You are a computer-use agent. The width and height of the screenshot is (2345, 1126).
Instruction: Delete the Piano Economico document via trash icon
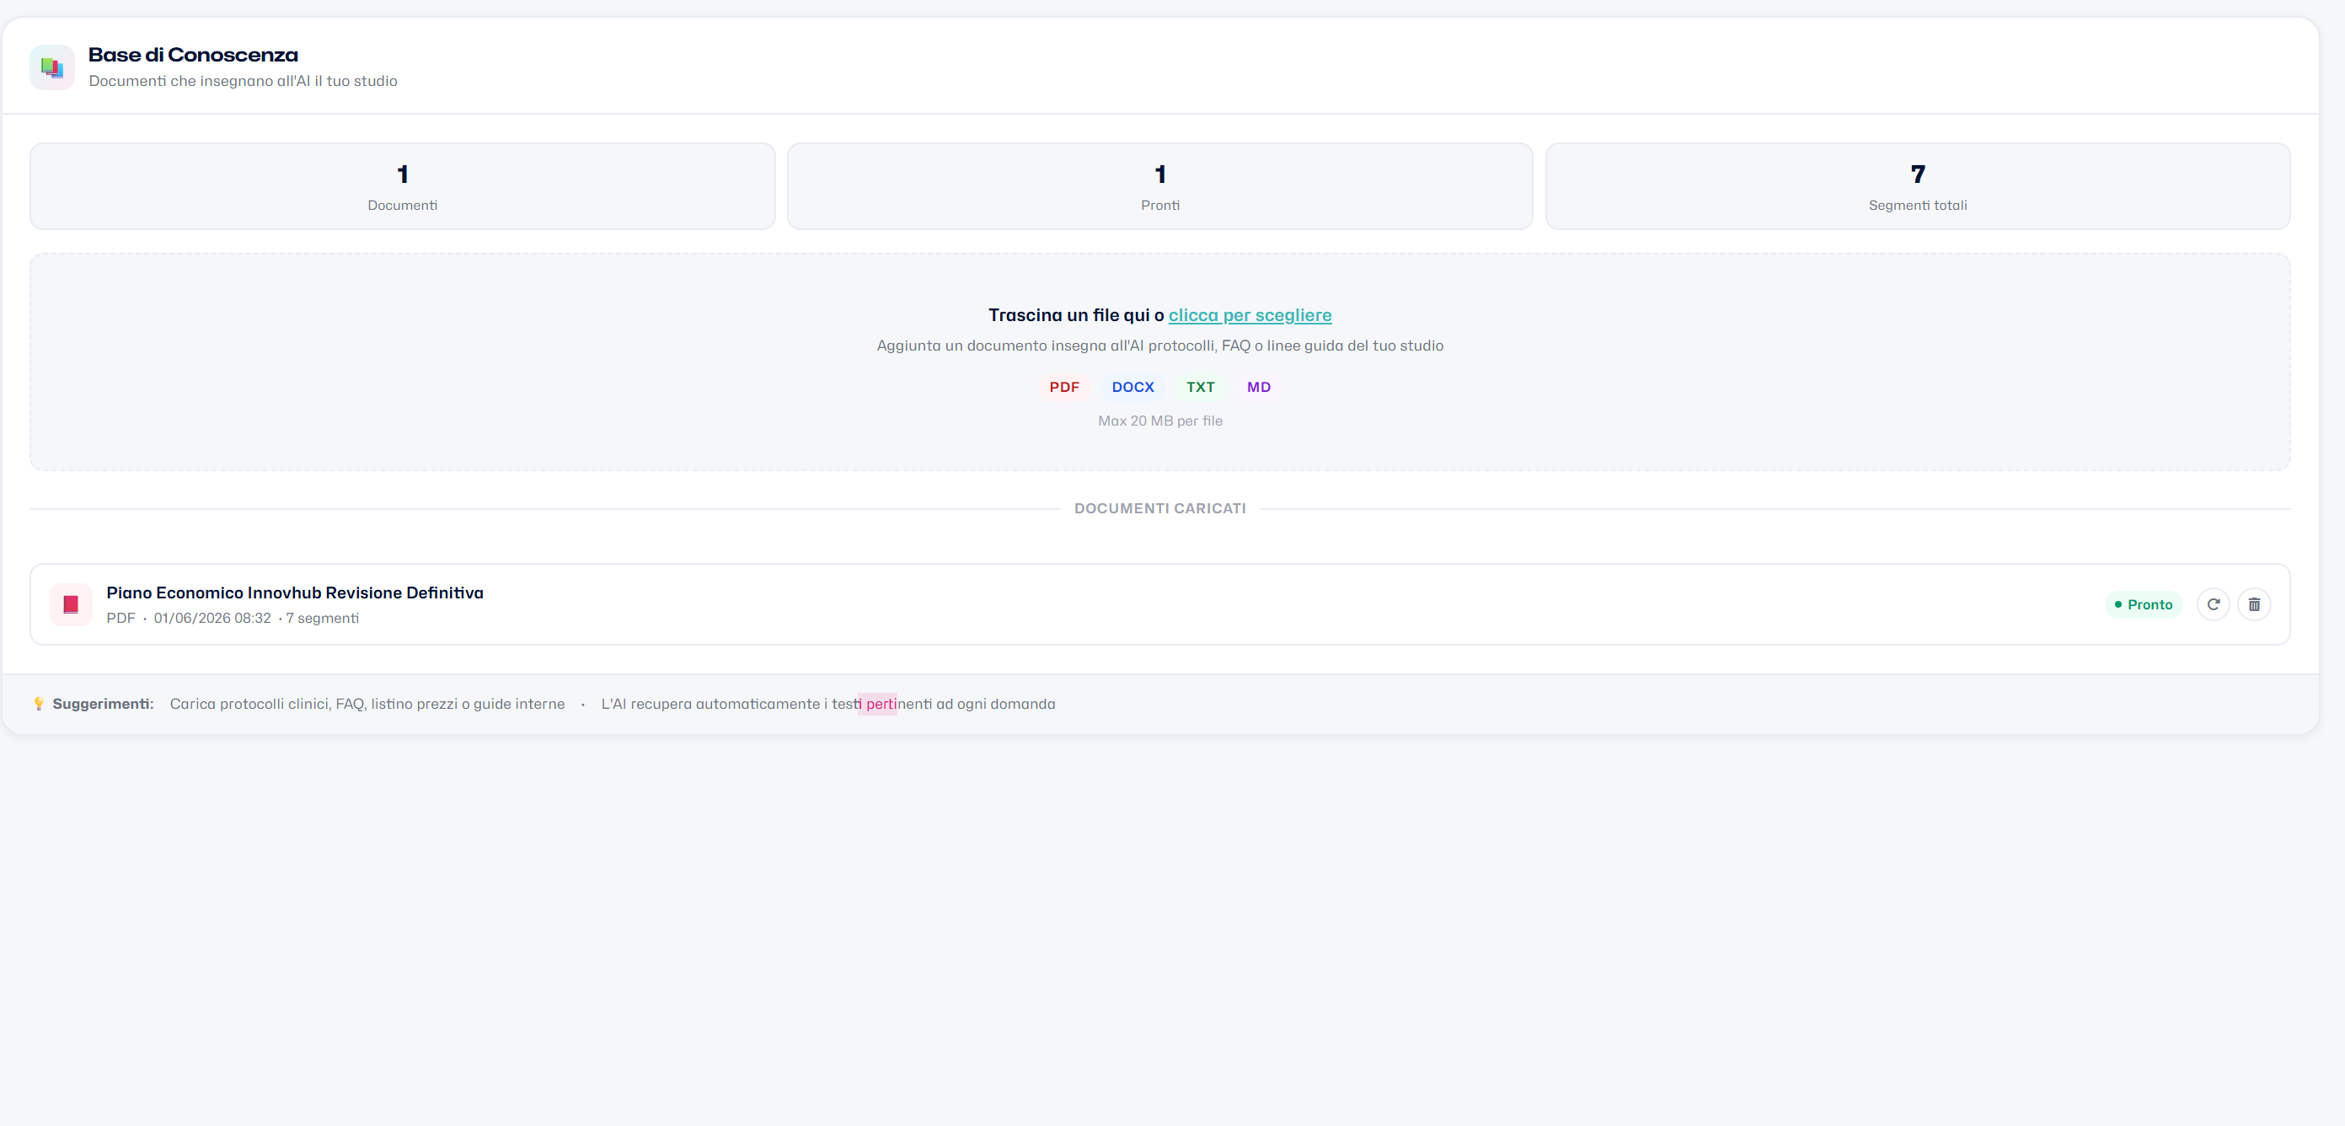click(x=2254, y=604)
